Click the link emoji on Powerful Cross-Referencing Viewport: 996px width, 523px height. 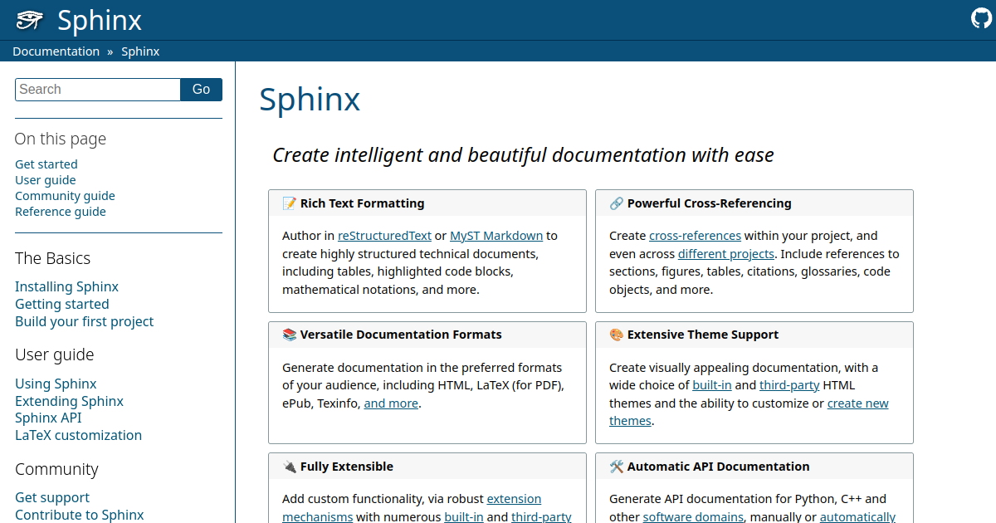[x=616, y=203]
